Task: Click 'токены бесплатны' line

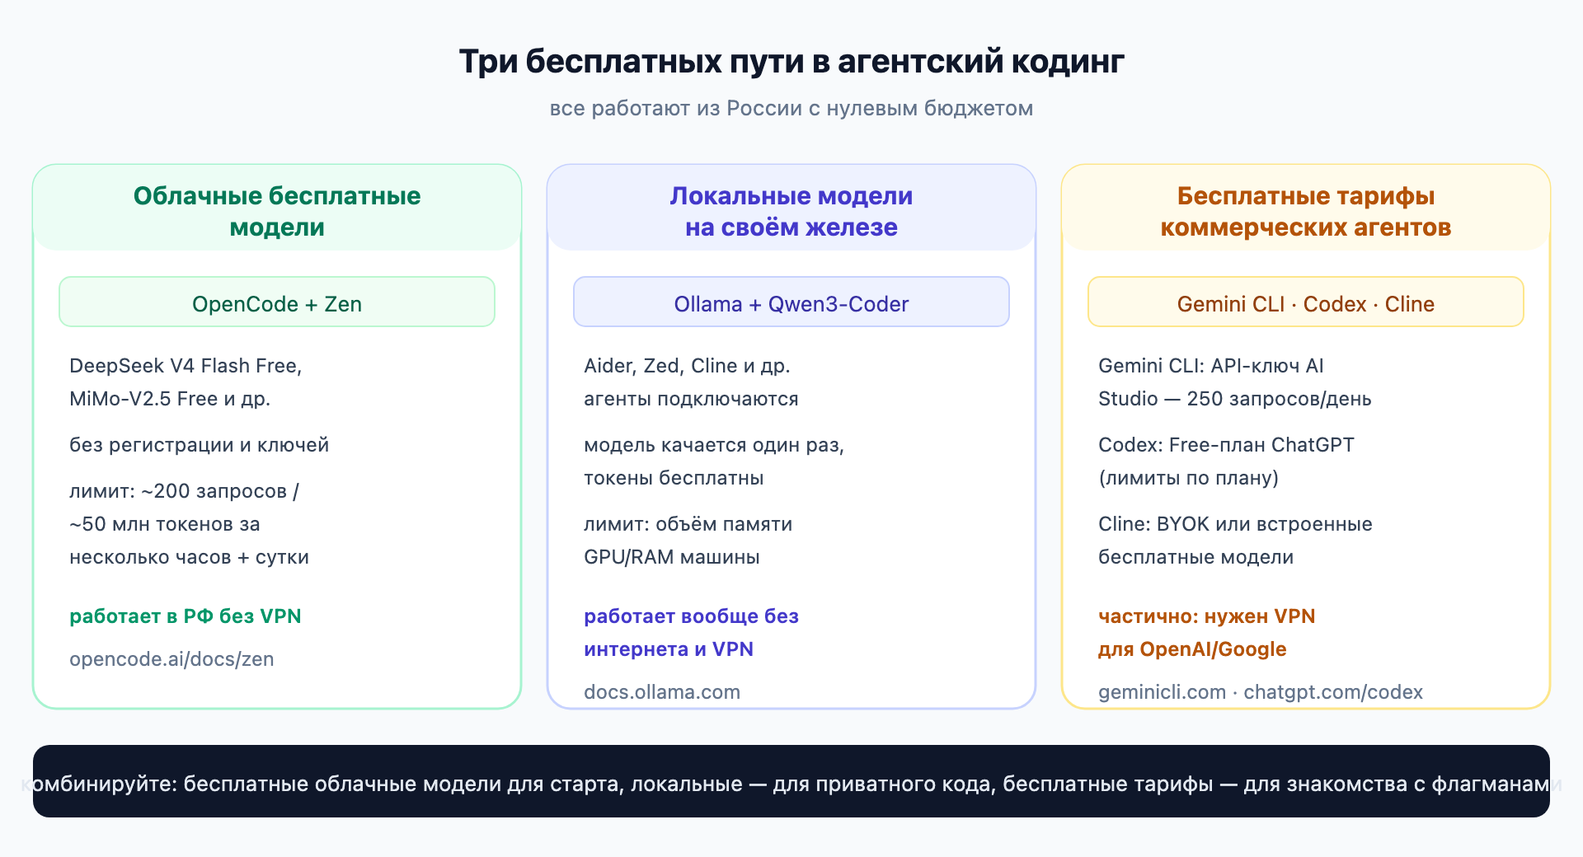Action: pyautogui.click(x=674, y=478)
